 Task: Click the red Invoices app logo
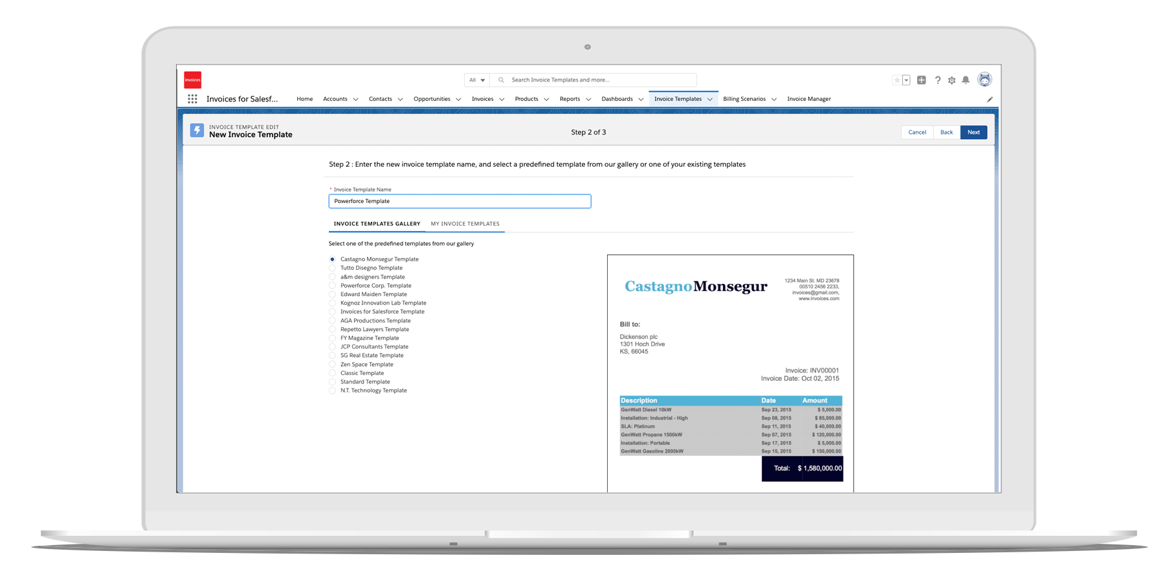[192, 80]
